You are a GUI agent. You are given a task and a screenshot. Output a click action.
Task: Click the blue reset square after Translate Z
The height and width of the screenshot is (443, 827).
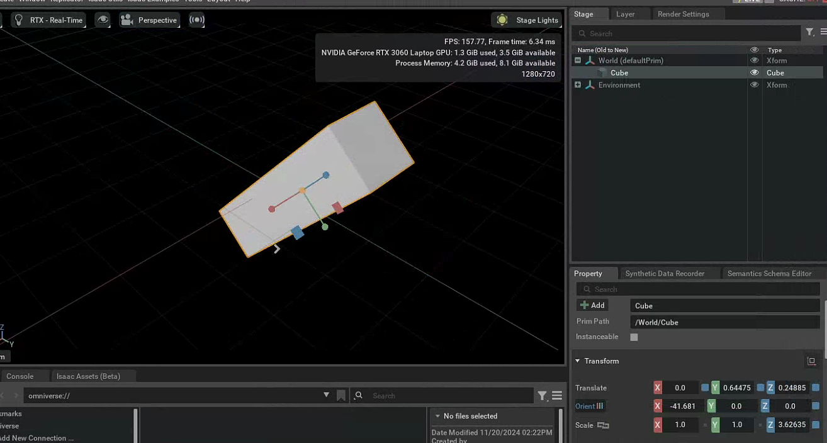[x=816, y=388]
